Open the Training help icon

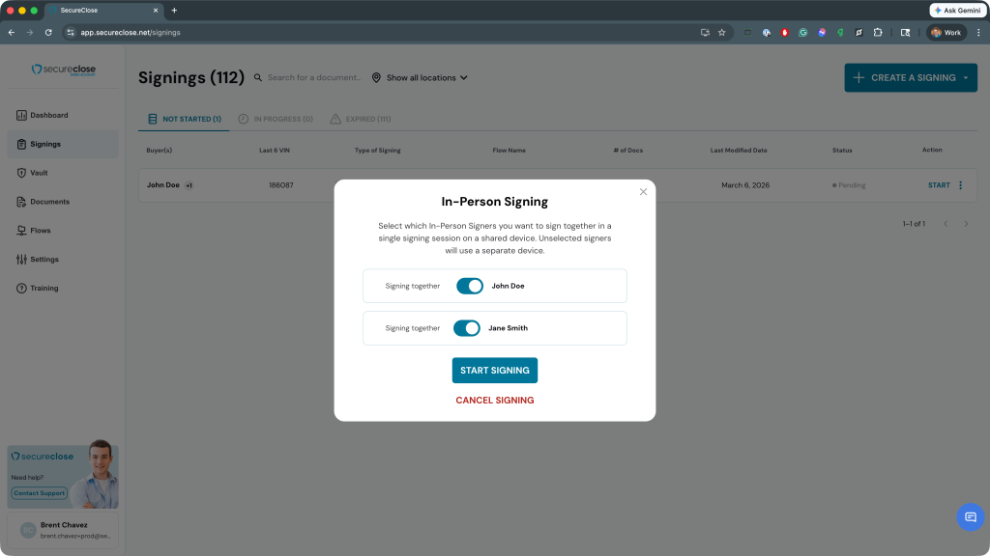(21, 289)
